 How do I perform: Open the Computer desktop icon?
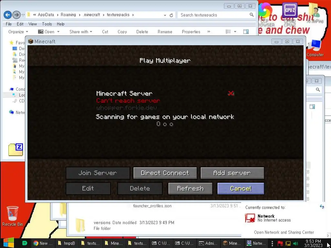point(315,48)
